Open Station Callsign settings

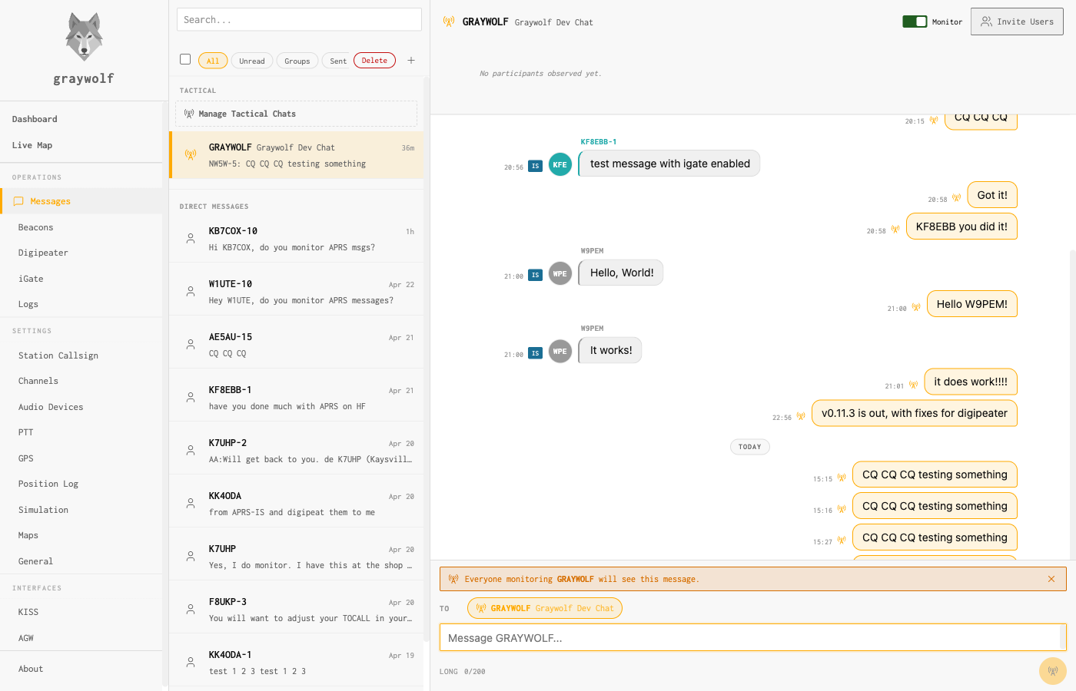(x=81, y=355)
